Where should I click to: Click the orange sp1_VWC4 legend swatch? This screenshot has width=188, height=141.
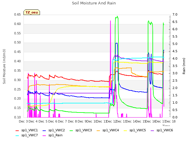pyautogui.click(x=98, y=130)
